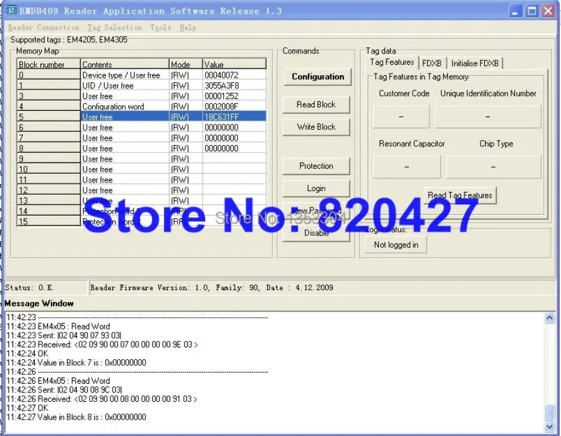The width and height of the screenshot is (561, 436).
Task: Switch to the Initialise FDXB tab
Action: click(x=476, y=62)
